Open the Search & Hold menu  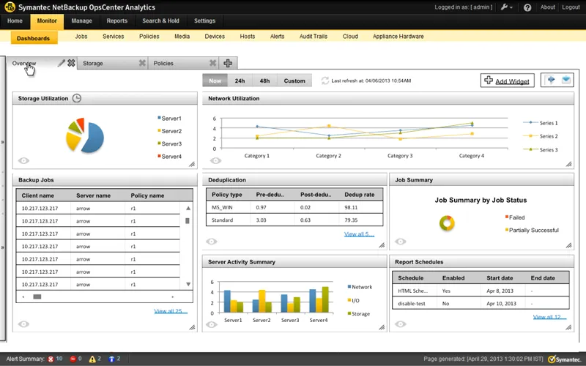(x=160, y=21)
